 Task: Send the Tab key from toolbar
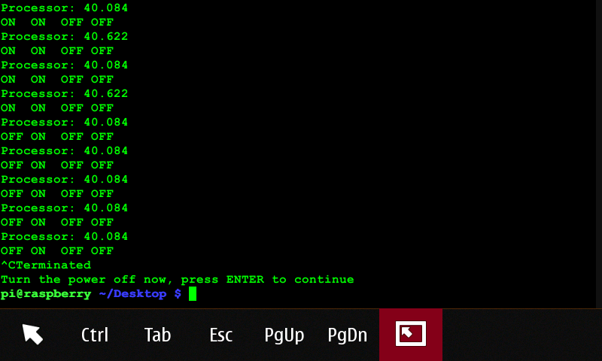157,335
